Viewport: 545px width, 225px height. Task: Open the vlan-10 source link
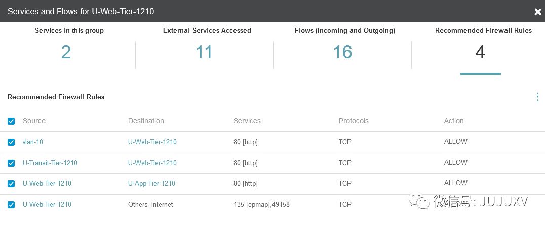coord(33,142)
